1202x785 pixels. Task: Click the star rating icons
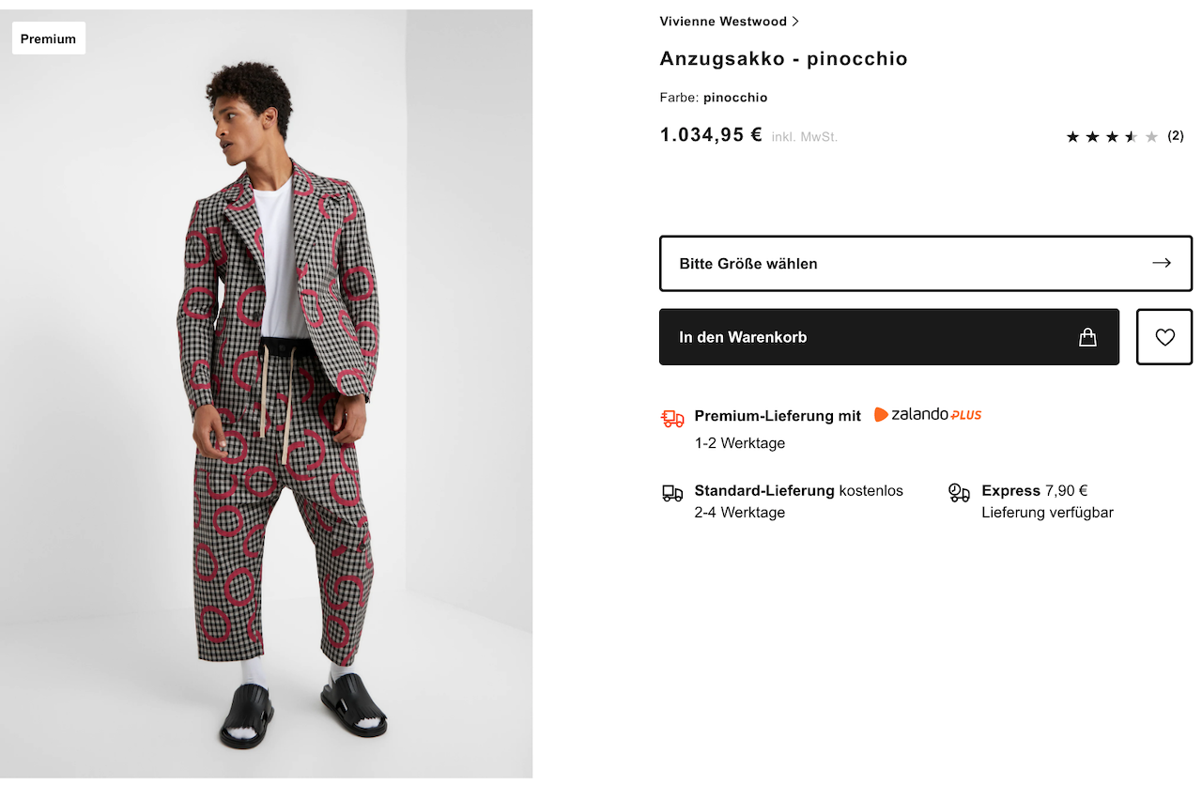click(1112, 137)
